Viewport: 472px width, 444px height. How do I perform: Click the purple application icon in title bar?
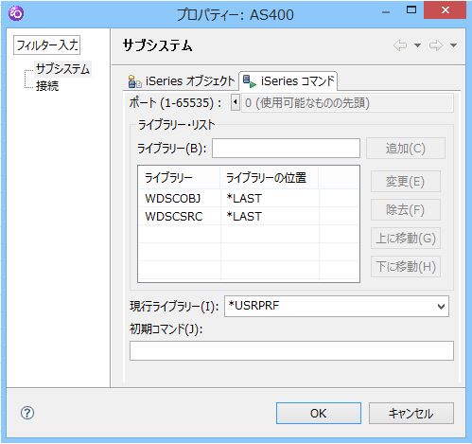coord(16,13)
